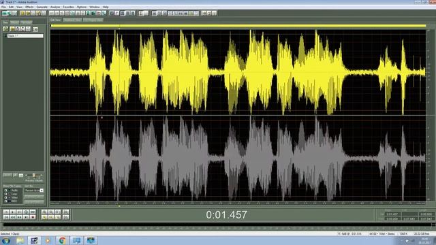The height and width of the screenshot is (245, 436).
Task: Click the Close Files icon in Files panel
Action: point(12,29)
